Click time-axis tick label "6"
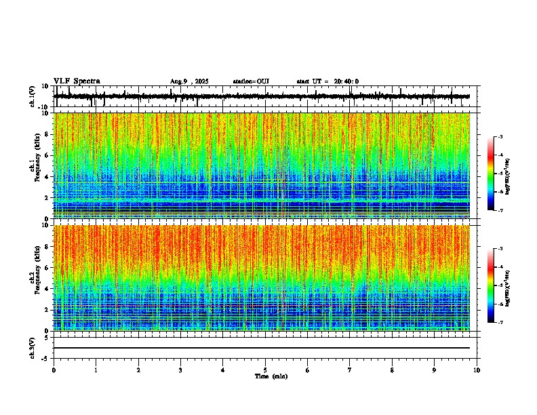 (308, 370)
